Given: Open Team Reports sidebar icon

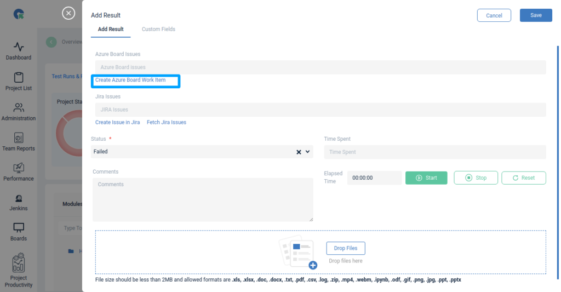Looking at the screenshot, I should [x=19, y=142].
